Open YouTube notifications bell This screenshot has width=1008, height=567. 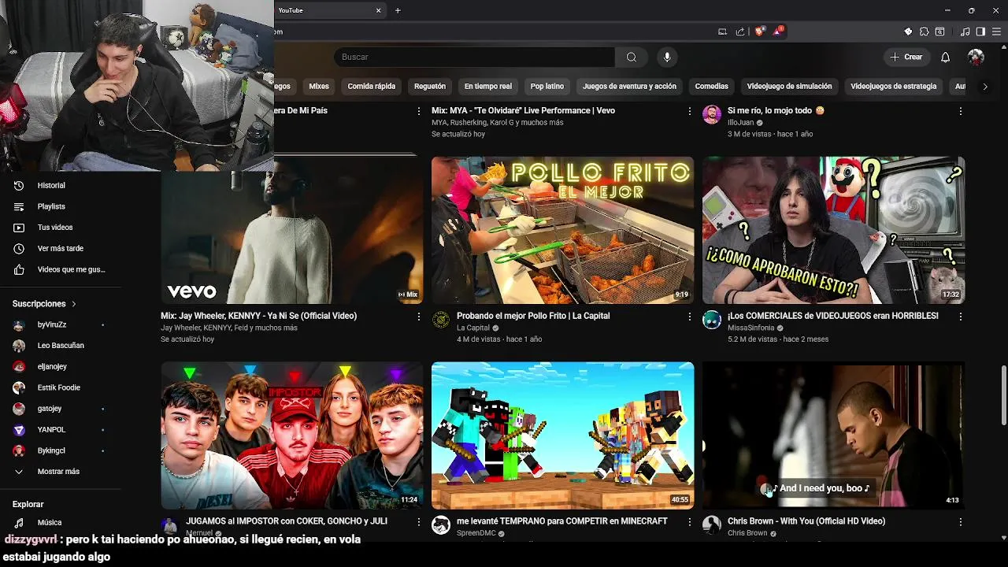click(946, 57)
